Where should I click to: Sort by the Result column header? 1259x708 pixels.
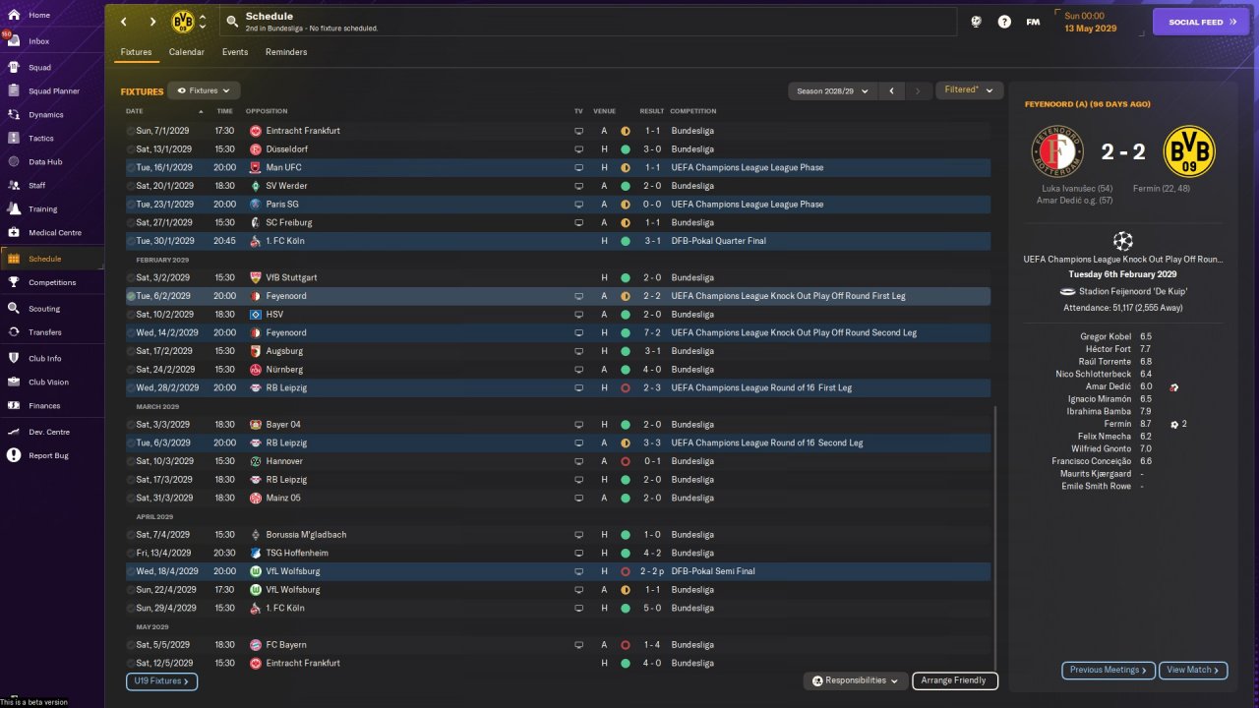[x=652, y=111]
